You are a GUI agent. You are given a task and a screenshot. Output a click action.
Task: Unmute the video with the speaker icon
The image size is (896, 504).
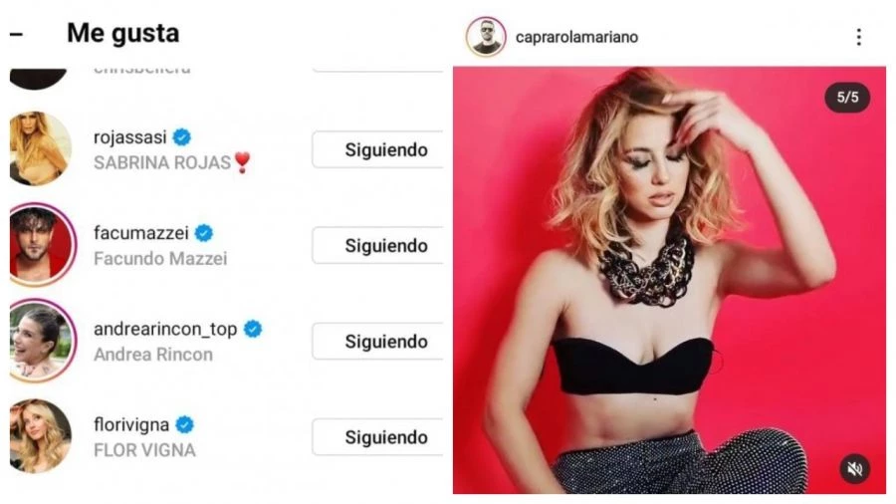pos(855,469)
